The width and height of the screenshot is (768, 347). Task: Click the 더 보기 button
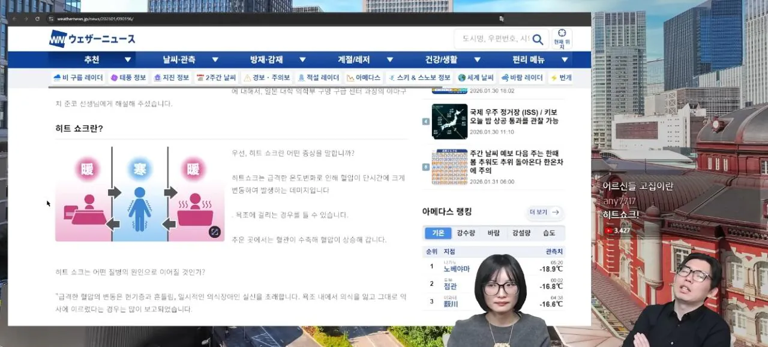(545, 212)
